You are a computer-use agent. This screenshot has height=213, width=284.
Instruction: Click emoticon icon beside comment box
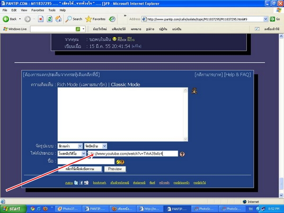pyautogui.click(x=194, y=91)
